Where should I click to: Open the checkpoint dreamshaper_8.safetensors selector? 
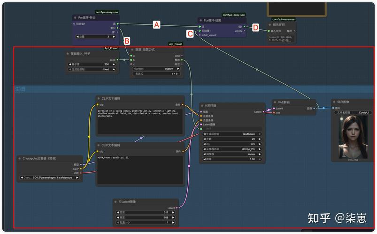(x=49, y=178)
